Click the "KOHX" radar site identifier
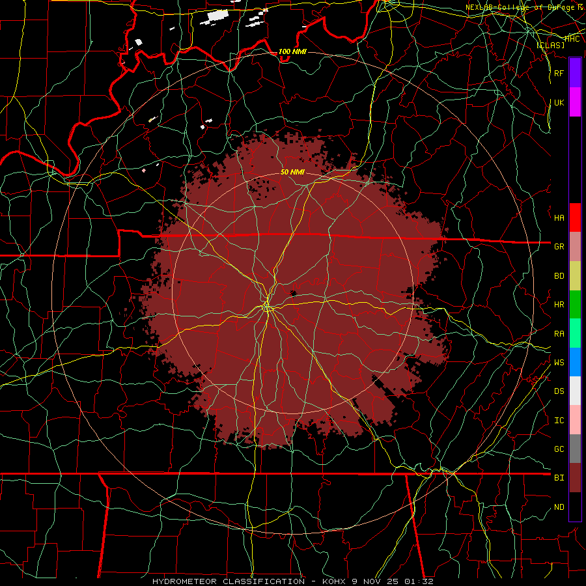This screenshot has height=586, width=586. pyautogui.click(x=335, y=581)
